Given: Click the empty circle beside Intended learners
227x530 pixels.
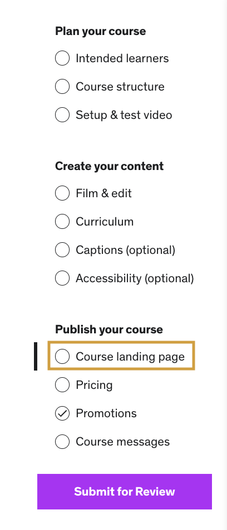Looking at the screenshot, I should click(x=62, y=58).
